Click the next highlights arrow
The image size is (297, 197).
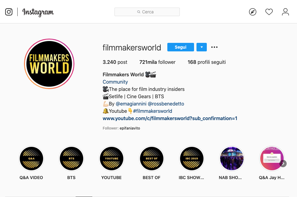click(283, 164)
